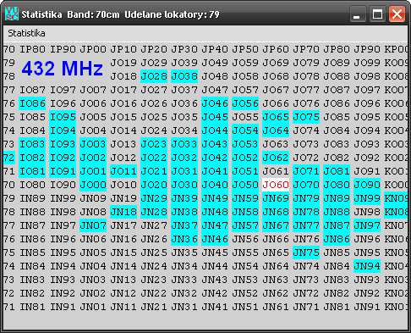411x333 pixels.
Task: Click the JO75 cyan locator cell
Action: coord(306,117)
